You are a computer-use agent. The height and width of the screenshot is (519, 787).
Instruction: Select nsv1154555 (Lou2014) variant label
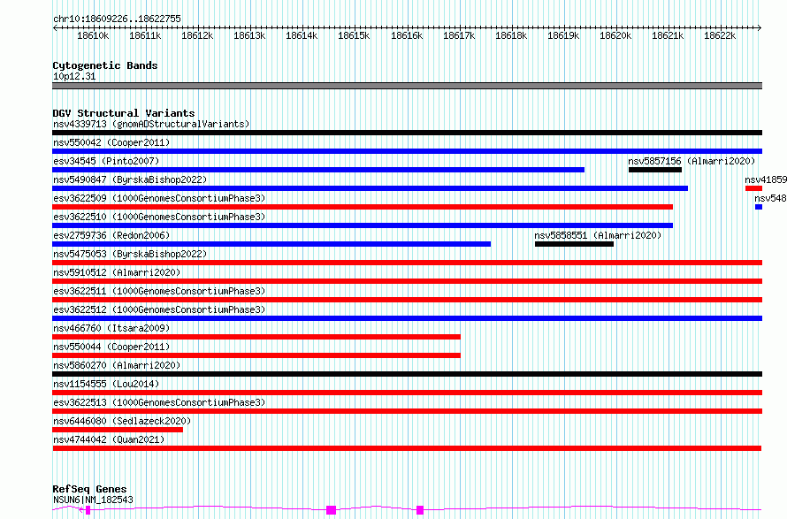pos(106,384)
